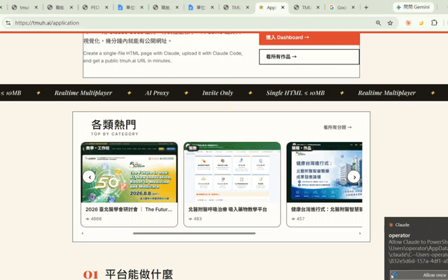Click the Single HTML ≤ 10MB marquee text
This screenshot has width=448, height=280.
295,93
